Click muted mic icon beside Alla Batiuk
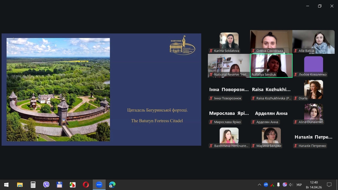The height and width of the screenshot is (190, 338). click(295, 51)
